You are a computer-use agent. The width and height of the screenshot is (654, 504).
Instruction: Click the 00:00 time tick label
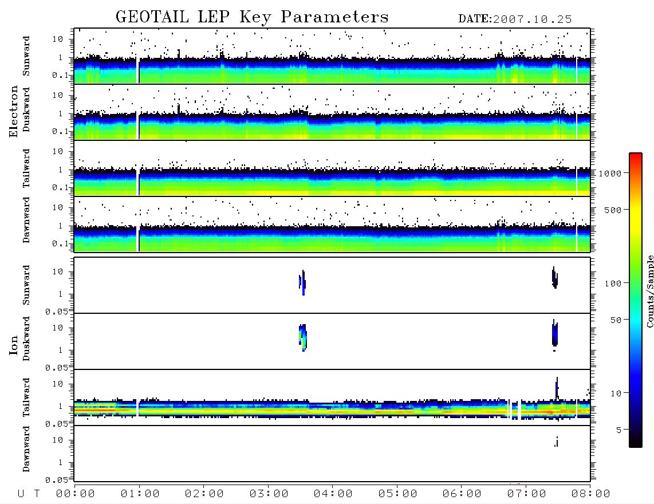coord(76,494)
